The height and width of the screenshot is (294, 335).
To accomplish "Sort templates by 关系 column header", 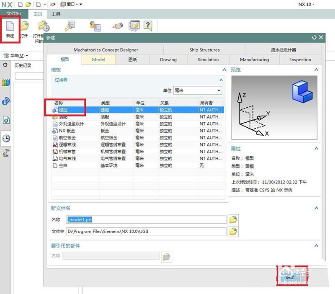I will click(x=178, y=103).
